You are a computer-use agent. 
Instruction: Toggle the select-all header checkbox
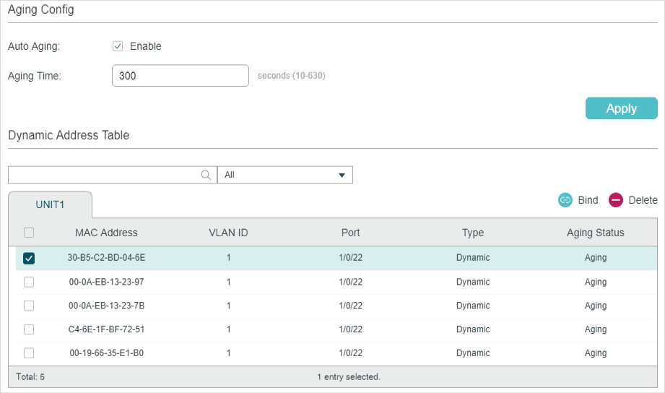pyautogui.click(x=29, y=233)
